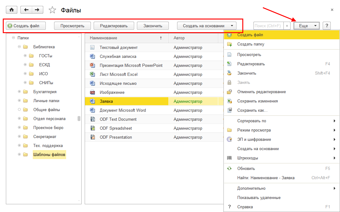Image resolution: width=340 pixels, height=212 pixels.
Task: Click the forward arrow navigation button
Action: (x=37, y=10)
